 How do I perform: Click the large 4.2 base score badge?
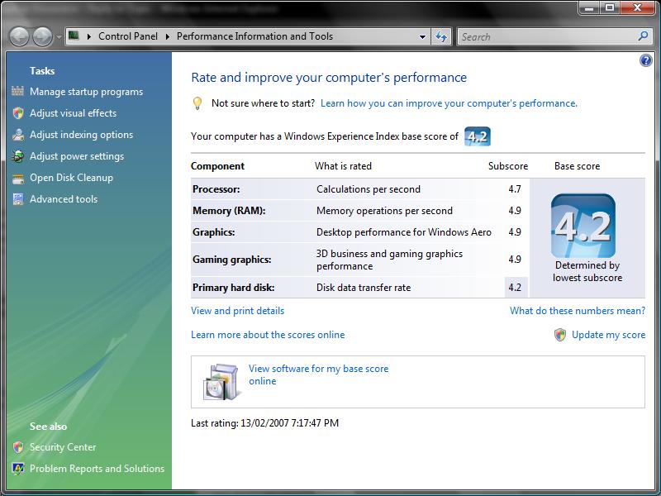[x=583, y=226]
